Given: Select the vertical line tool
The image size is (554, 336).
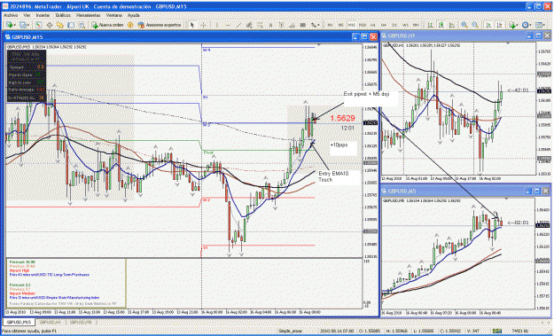Looking at the screenshot, I should tap(217, 25).
